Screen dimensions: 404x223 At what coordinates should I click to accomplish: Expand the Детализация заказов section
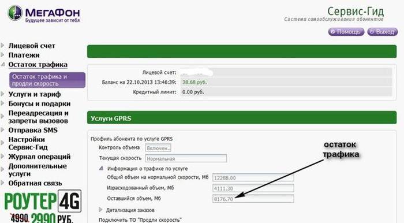click(101, 210)
